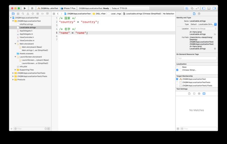Open the Report navigator
Screen dimensions: 227x144
tap(47, 14)
